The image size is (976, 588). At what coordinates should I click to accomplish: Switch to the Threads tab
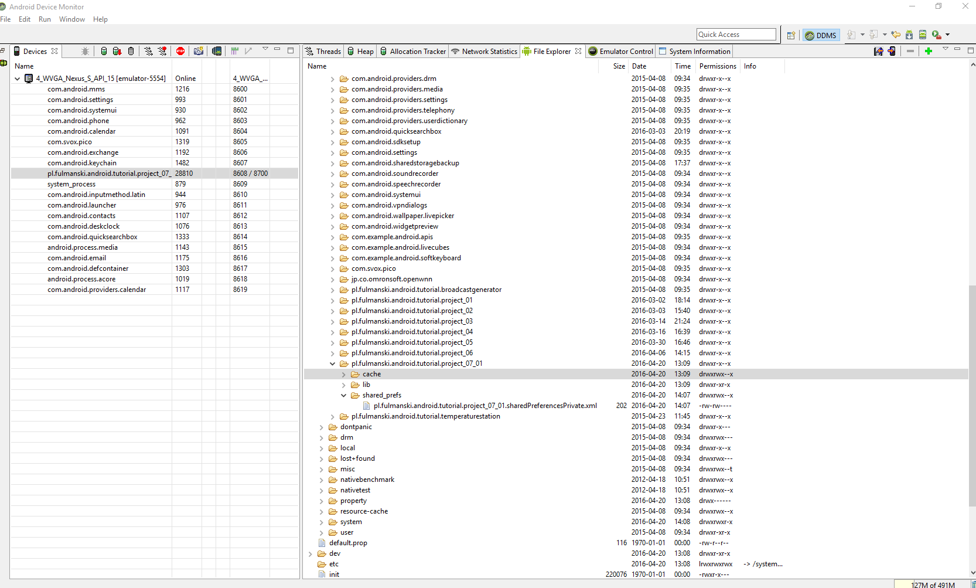point(323,52)
